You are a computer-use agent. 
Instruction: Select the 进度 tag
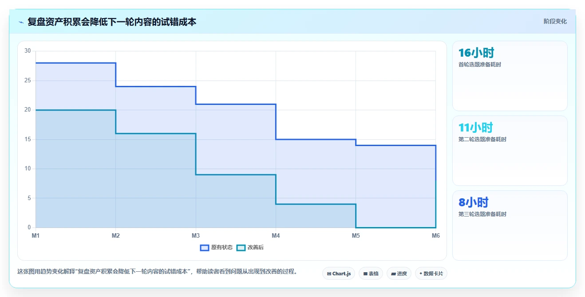pyautogui.click(x=399, y=274)
